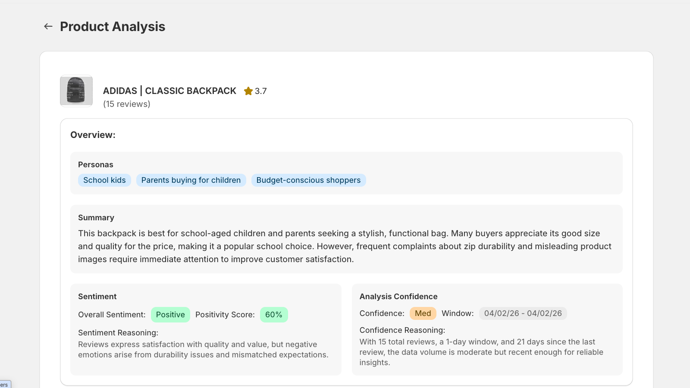Click the ADIDAS | CLASSIC BACKPACK product name
This screenshot has width=690, height=388.
[x=169, y=91]
